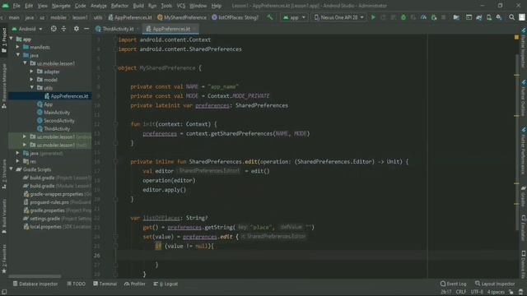Expand the manifests folder
The height and width of the screenshot is (296, 527).
[18, 47]
